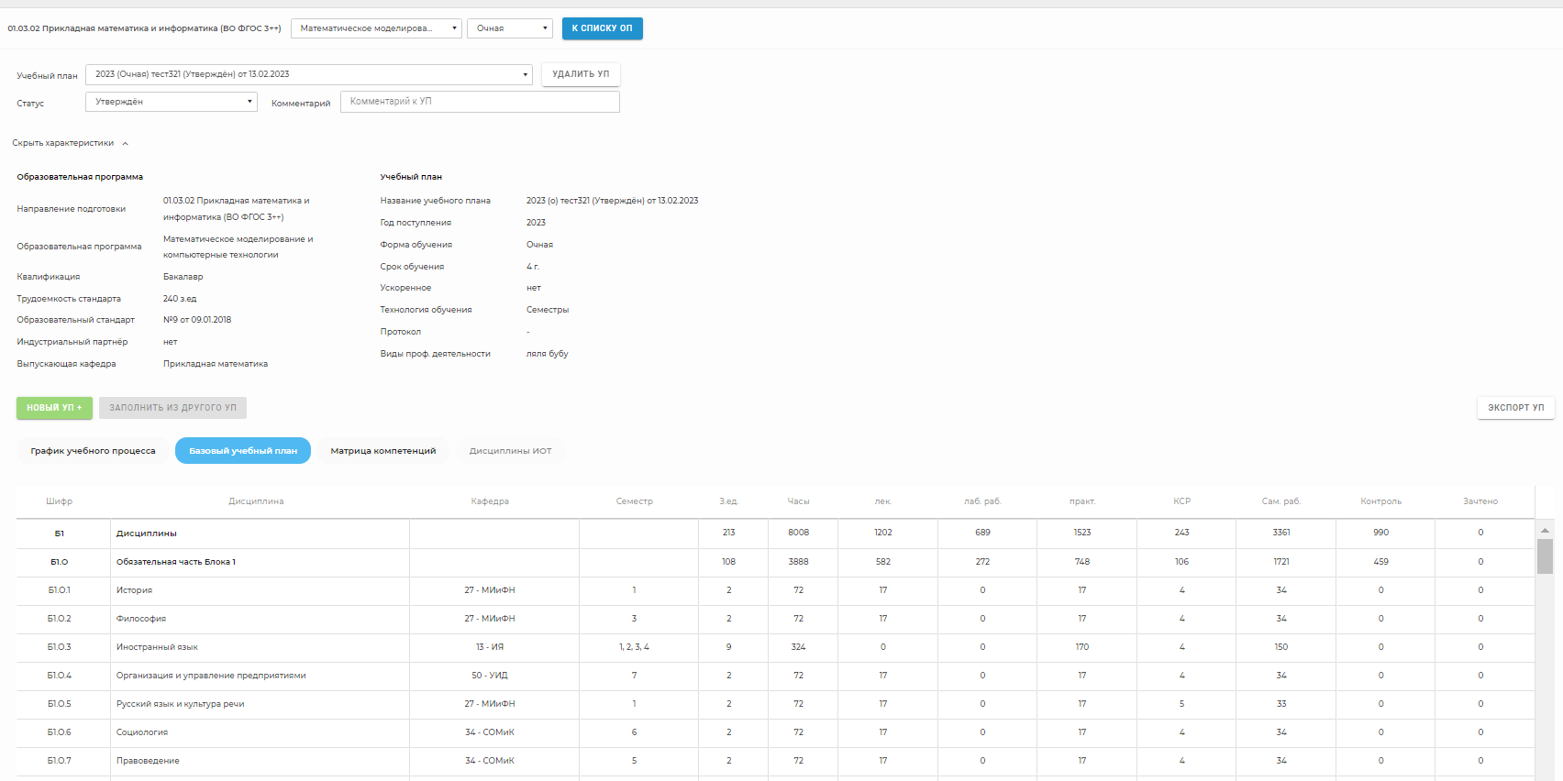Select the Базовый учебный план tab

[x=243, y=451]
